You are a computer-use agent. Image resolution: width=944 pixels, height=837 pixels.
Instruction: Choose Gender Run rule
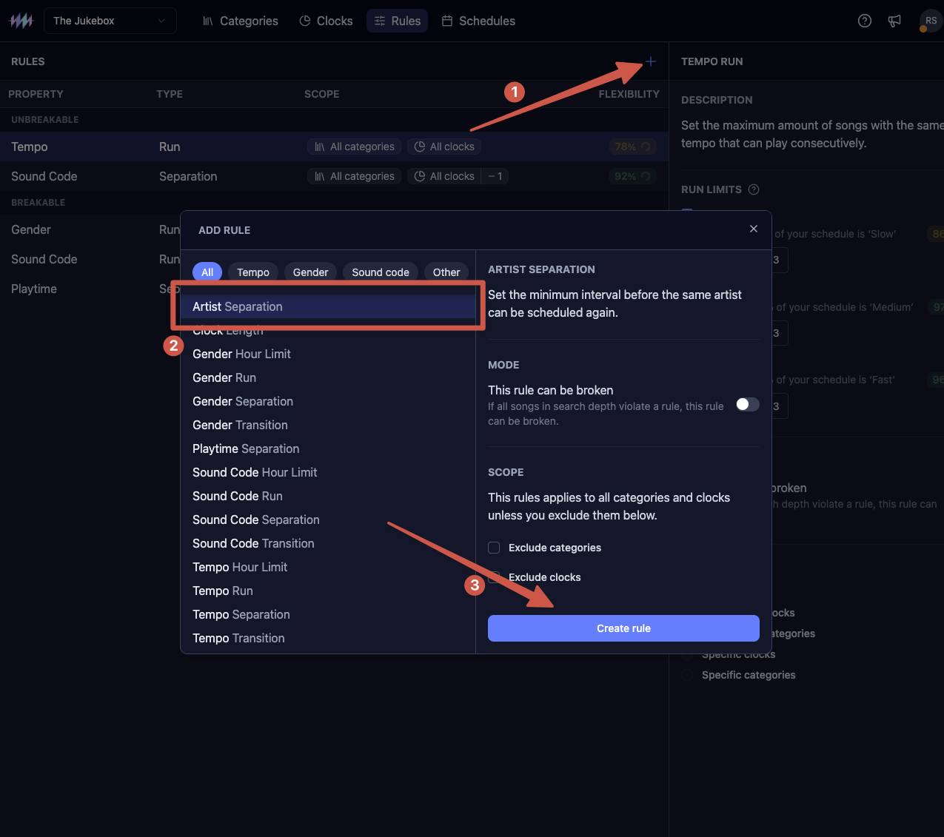328,377
